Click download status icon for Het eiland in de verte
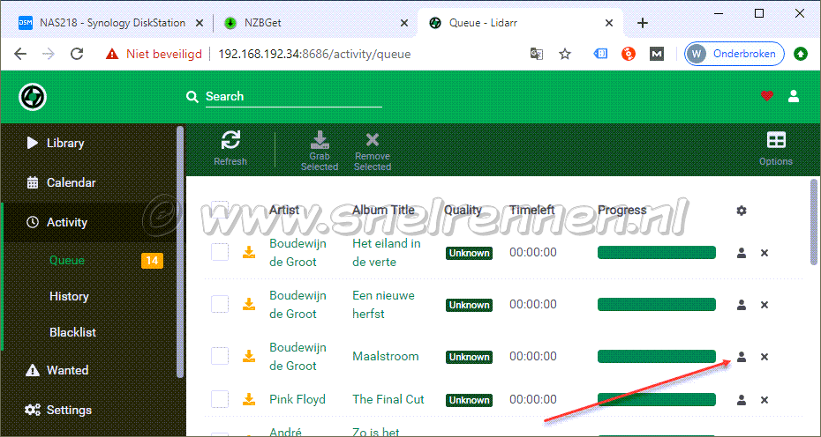This screenshot has width=821, height=437. click(x=249, y=253)
